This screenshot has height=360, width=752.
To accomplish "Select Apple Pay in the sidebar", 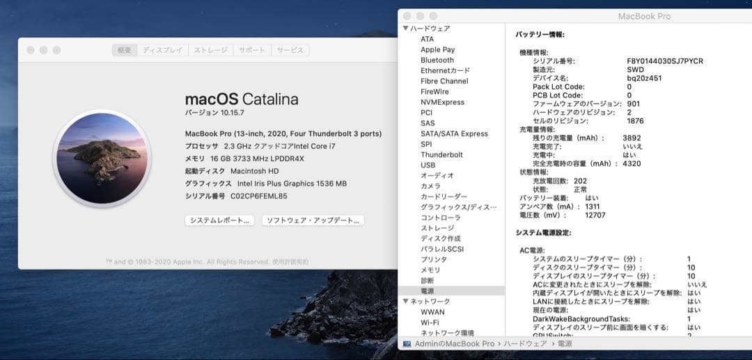I will 438,49.
